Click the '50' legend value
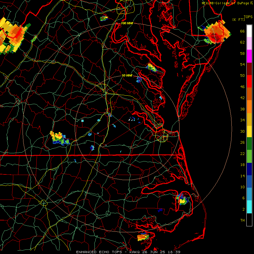 point(242,76)
